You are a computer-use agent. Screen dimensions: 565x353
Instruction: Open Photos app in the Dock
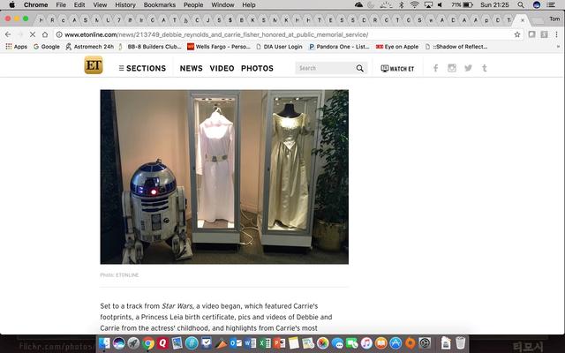[x=323, y=343]
